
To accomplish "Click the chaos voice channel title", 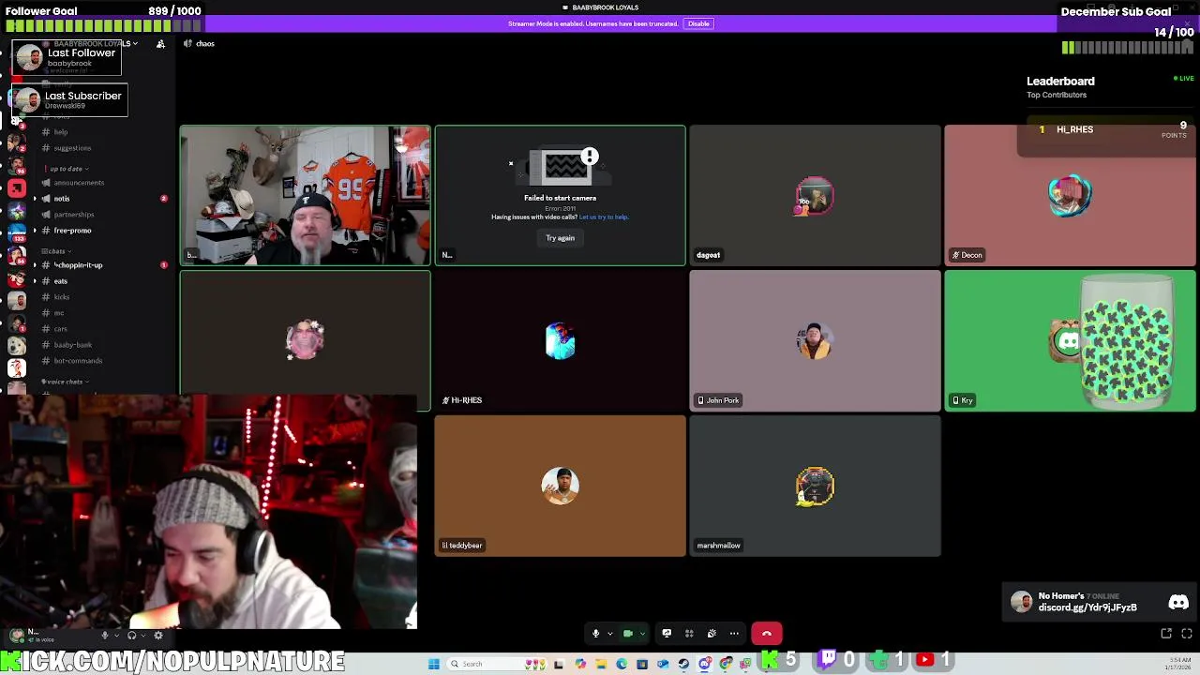I will pos(204,44).
